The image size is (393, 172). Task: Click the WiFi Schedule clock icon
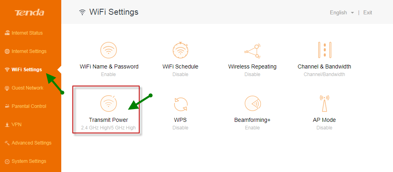[181, 50]
